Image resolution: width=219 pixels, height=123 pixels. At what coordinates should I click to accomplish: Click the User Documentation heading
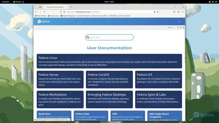[x=109, y=48]
